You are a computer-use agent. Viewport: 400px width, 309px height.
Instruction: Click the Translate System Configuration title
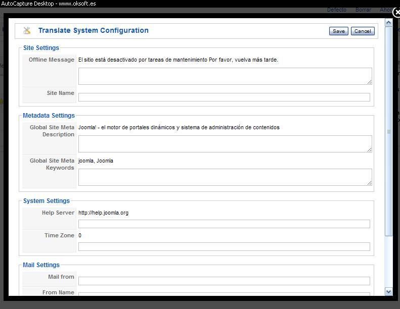94,30
